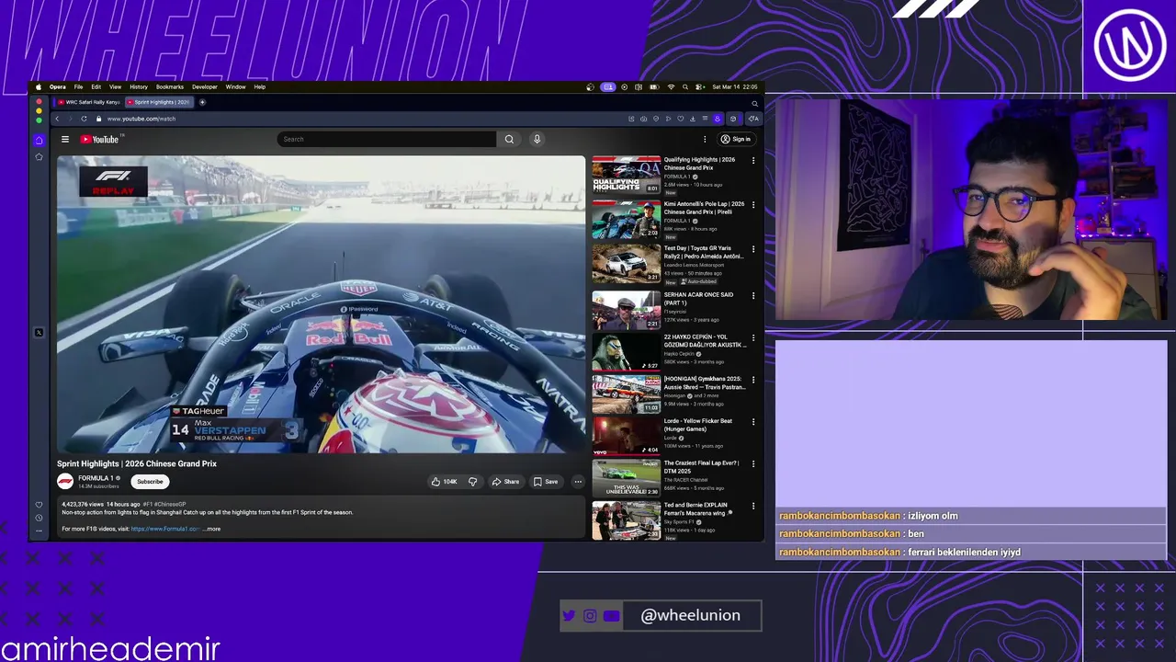Open macOS Spotlight search in menu bar
Image resolution: width=1176 pixels, height=662 pixels.
(x=685, y=87)
